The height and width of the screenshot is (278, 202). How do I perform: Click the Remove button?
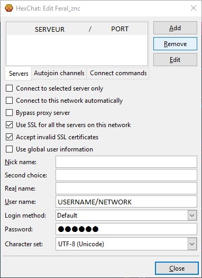[x=175, y=43]
